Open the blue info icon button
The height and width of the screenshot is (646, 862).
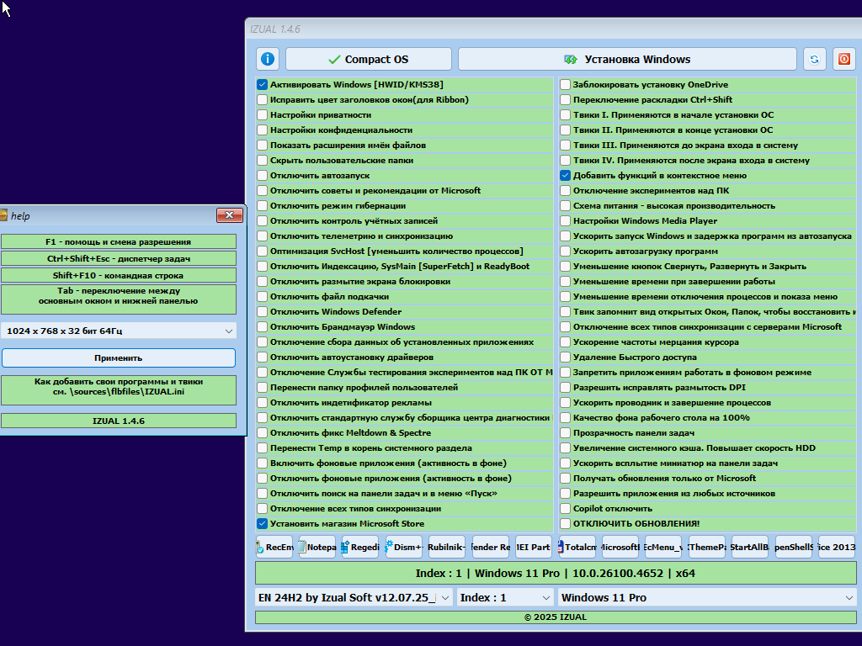(x=268, y=59)
